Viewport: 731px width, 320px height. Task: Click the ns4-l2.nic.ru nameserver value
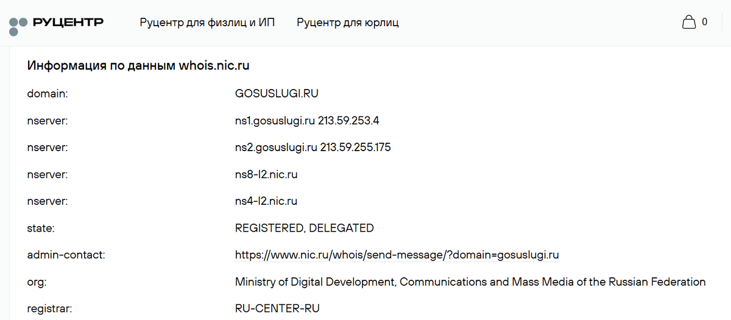pos(266,201)
